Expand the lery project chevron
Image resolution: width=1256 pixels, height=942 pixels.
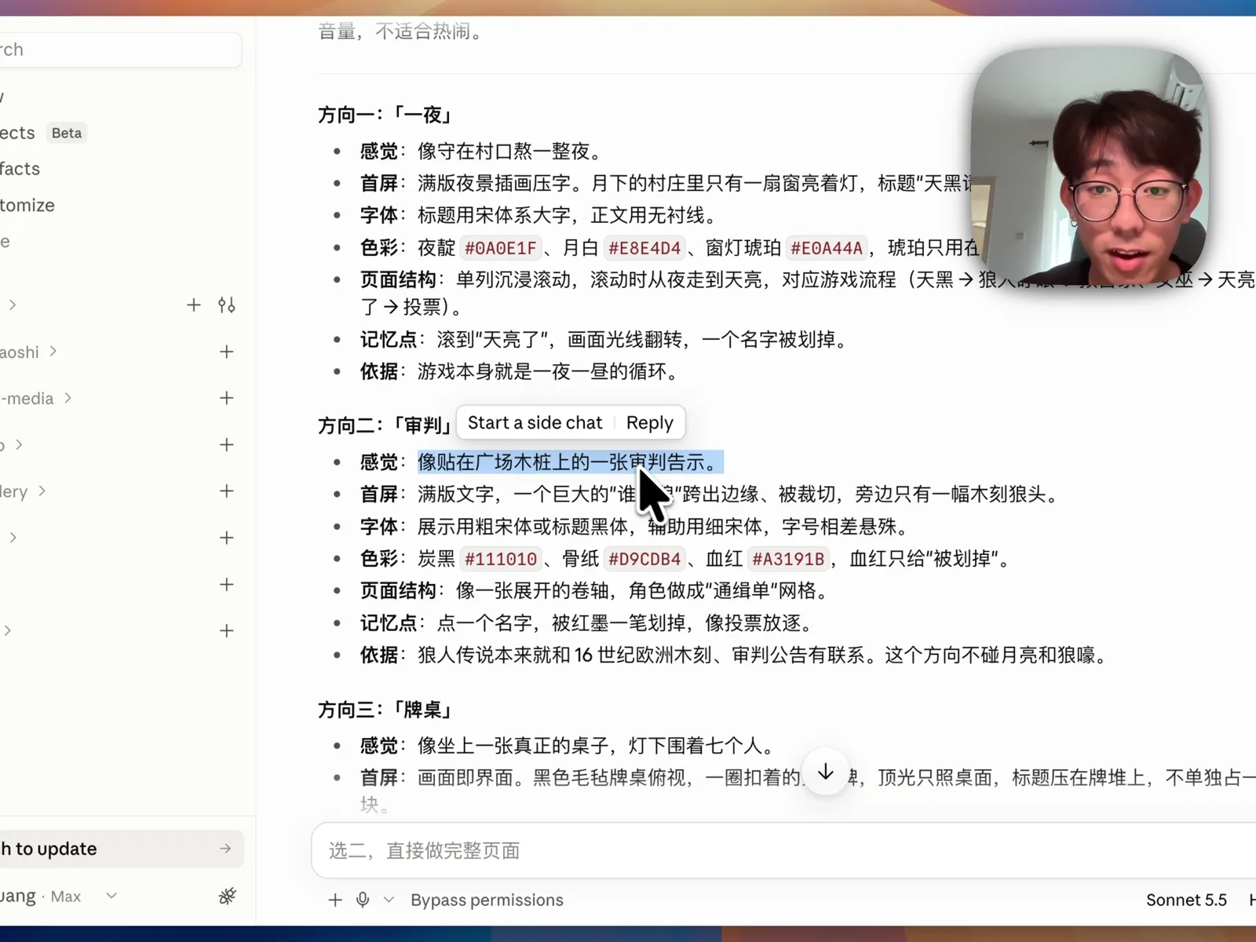click(42, 491)
